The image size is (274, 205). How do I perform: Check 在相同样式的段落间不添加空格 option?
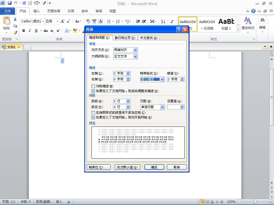tap(93, 113)
